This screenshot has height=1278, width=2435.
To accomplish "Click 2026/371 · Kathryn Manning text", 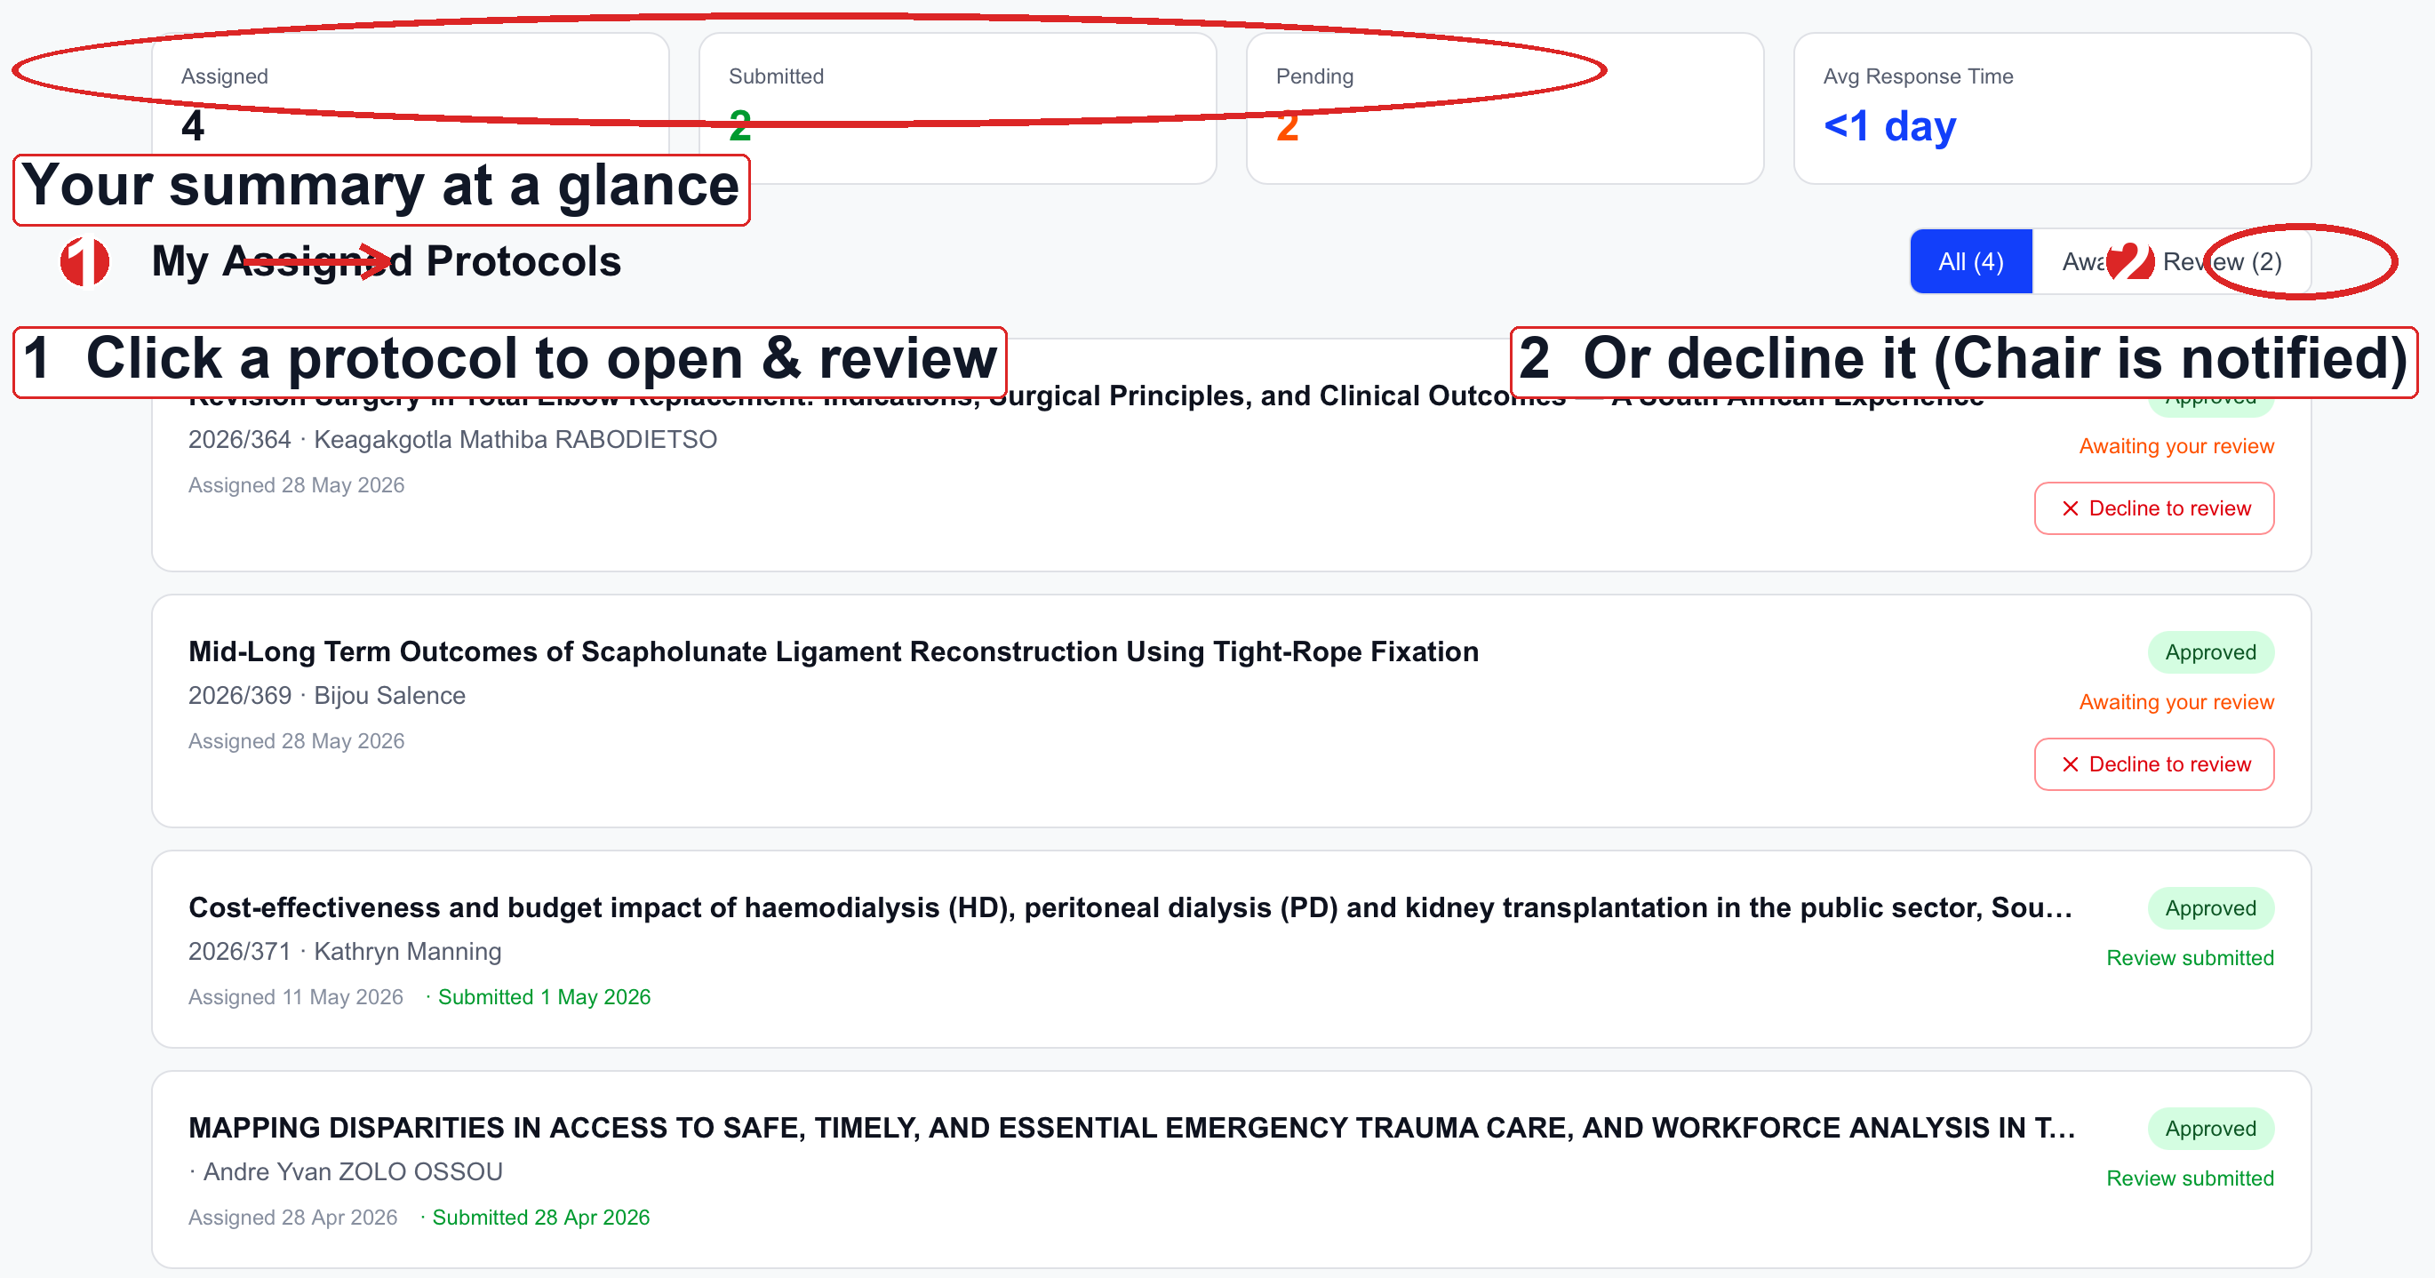I will point(344,952).
